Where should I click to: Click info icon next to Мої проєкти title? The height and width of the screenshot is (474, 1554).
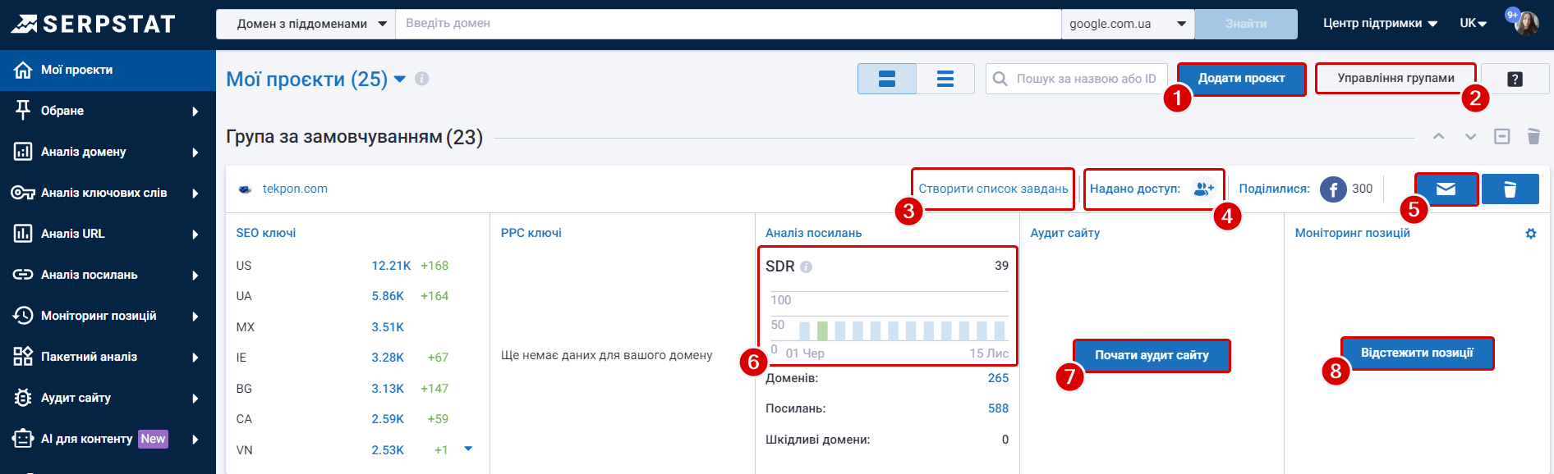tap(422, 79)
